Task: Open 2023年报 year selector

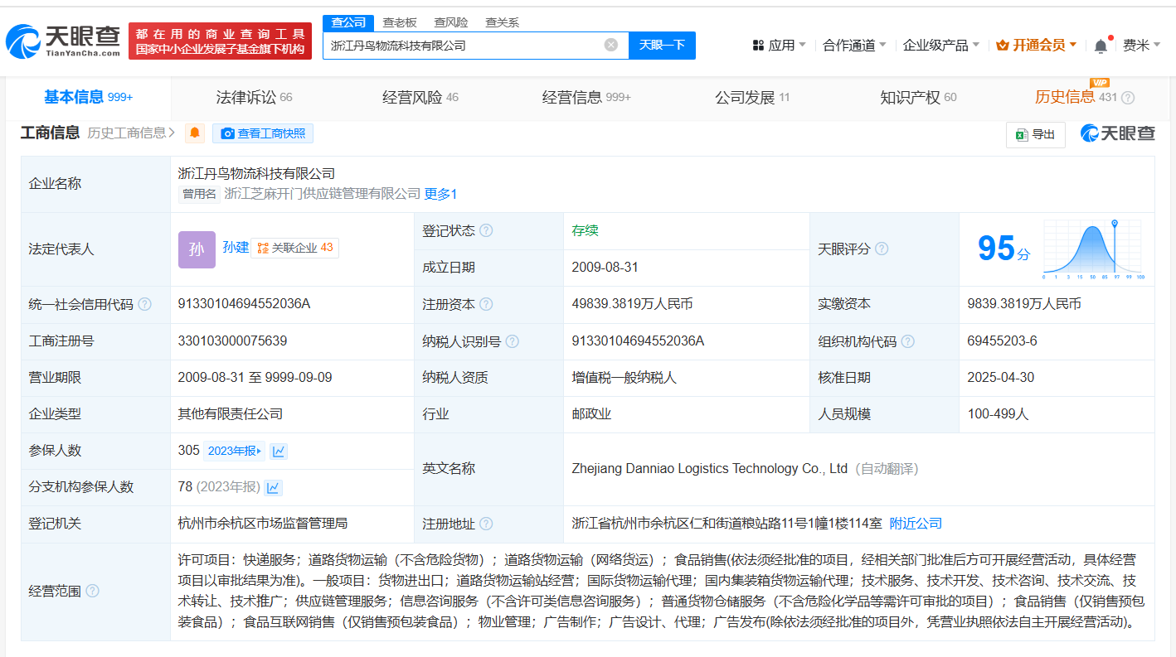Action: [x=234, y=451]
